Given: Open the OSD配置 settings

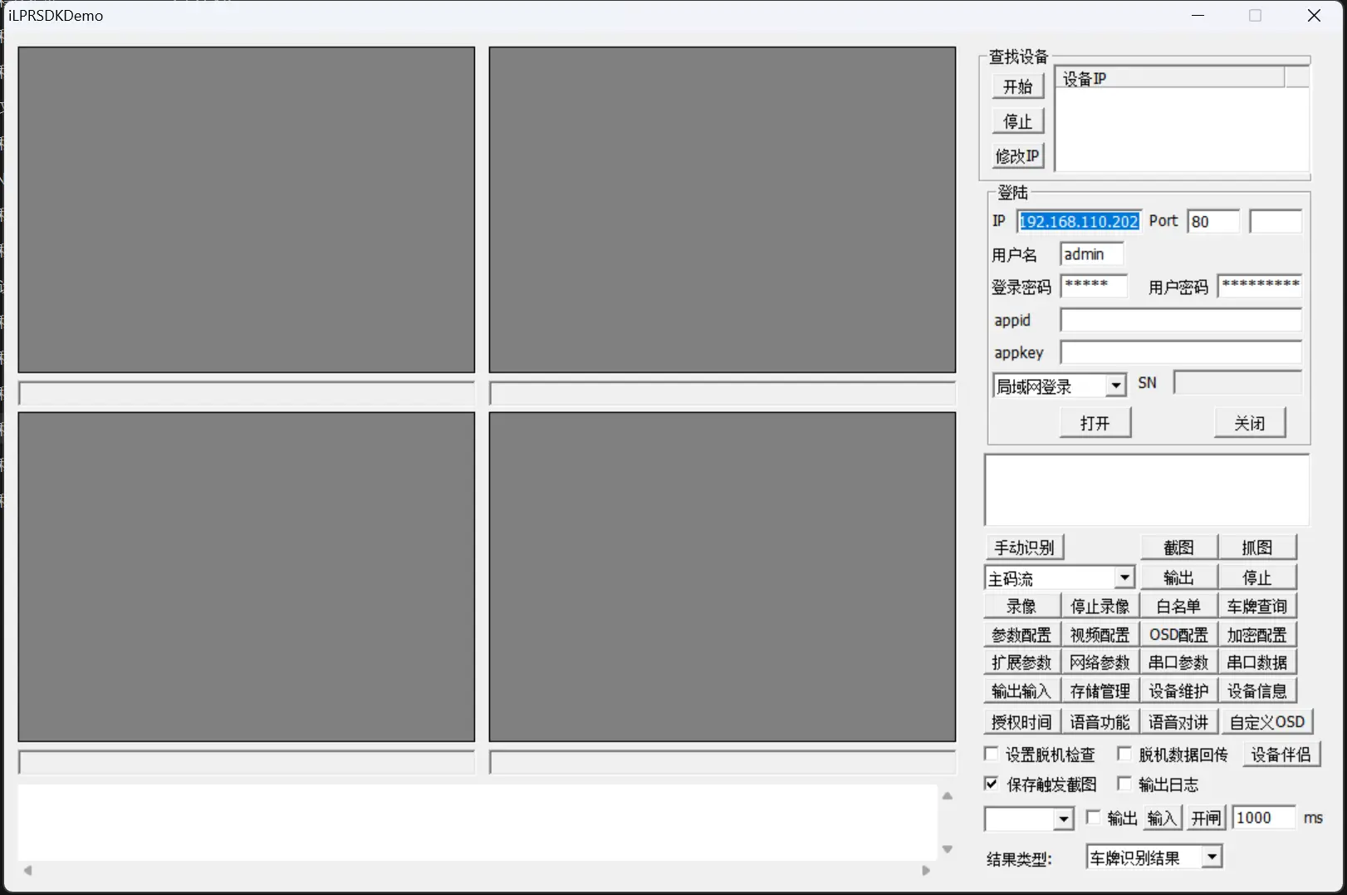Looking at the screenshot, I should coord(1178,635).
